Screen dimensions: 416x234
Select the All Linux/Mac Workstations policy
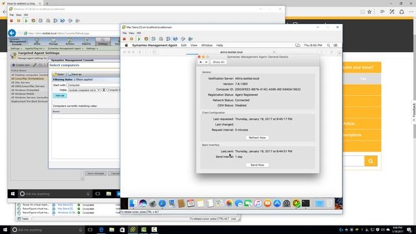coord(27,79)
